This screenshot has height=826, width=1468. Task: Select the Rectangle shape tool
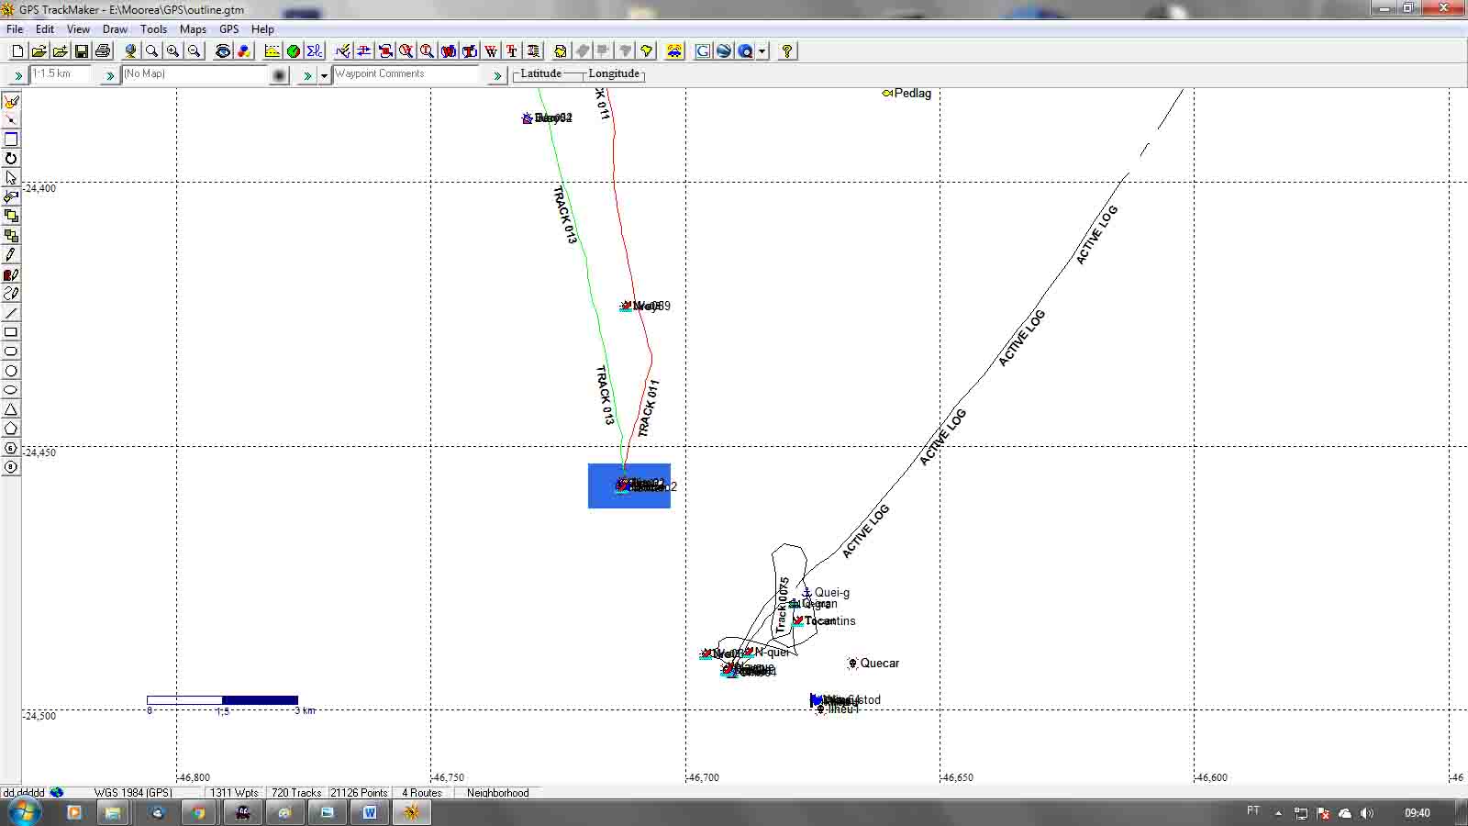(x=11, y=332)
